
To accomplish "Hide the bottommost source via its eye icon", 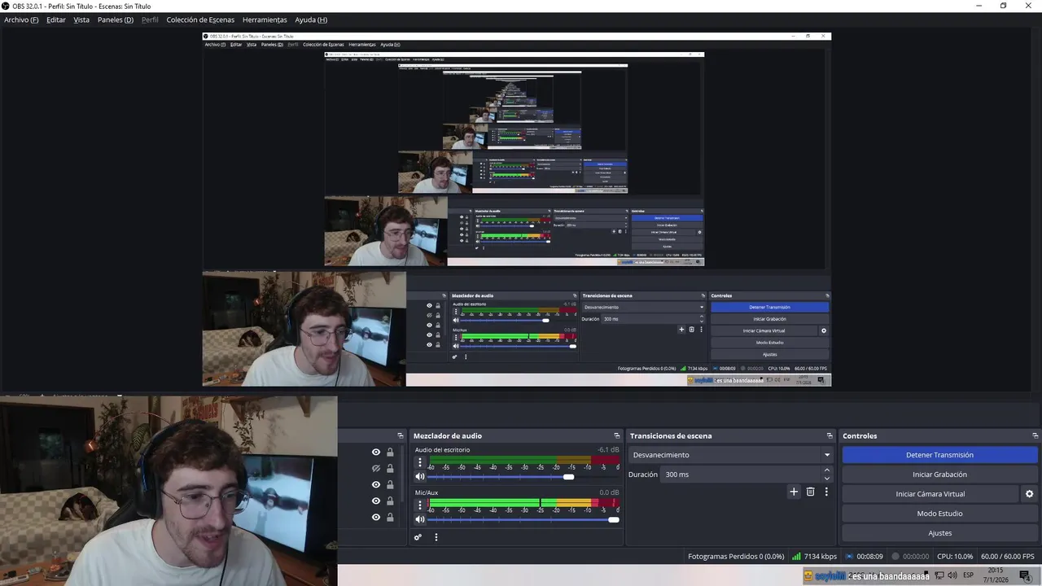I will pos(376,518).
